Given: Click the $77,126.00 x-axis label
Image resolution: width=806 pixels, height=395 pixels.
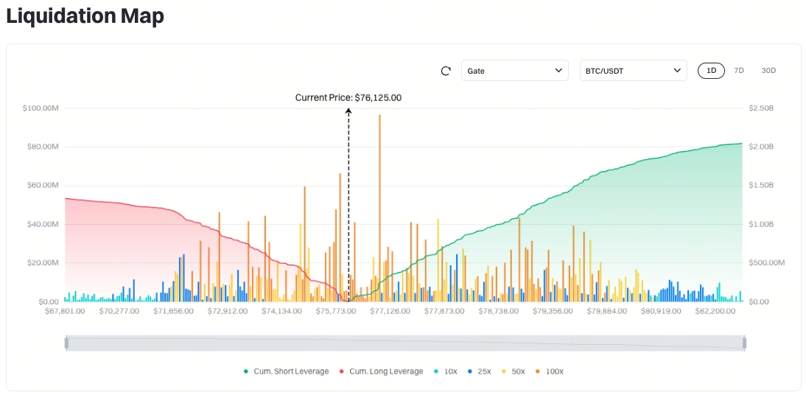Looking at the screenshot, I should pyautogui.click(x=390, y=311).
